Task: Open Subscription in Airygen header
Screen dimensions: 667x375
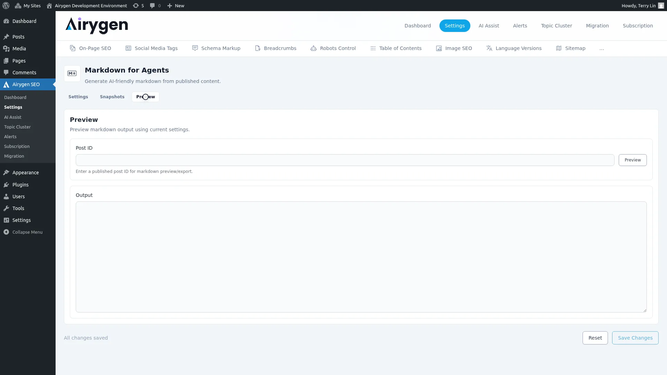Action: [638, 26]
